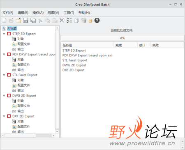Click the Copy toolbar icon
The height and width of the screenshot is (150, 185).
pos(48,21)
